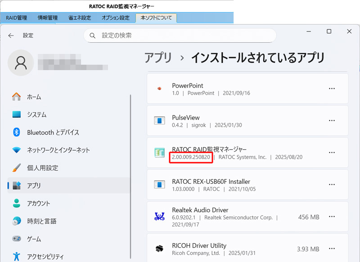Open 省エネ設定 tab

tap(80, 18)
